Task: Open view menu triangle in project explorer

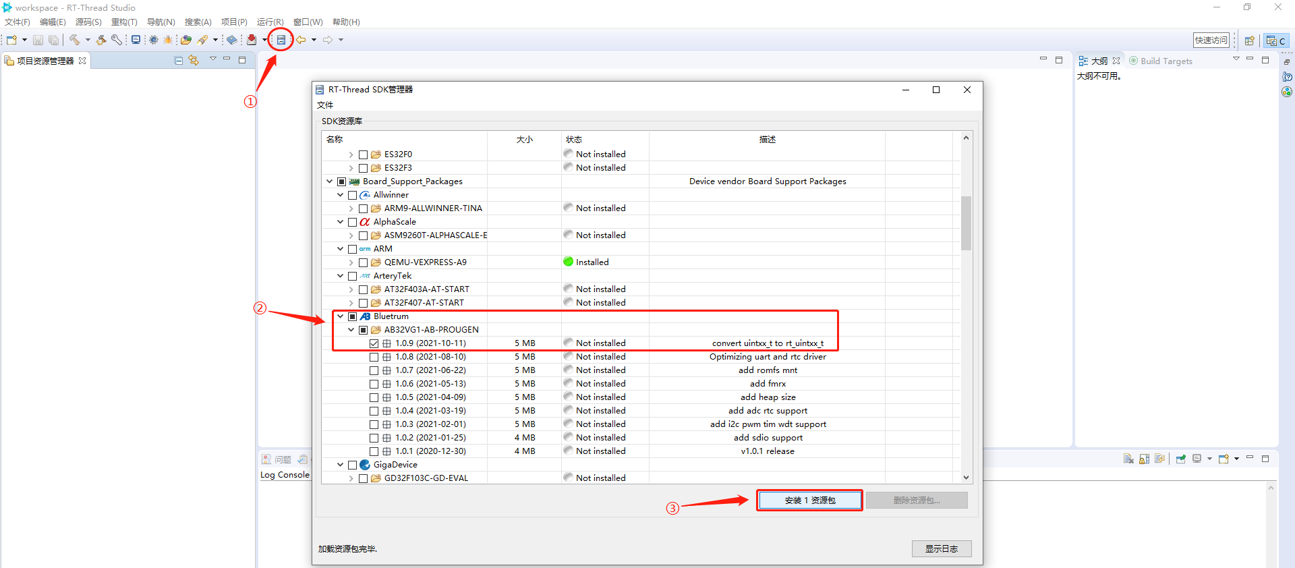Action: pos(213,59)
